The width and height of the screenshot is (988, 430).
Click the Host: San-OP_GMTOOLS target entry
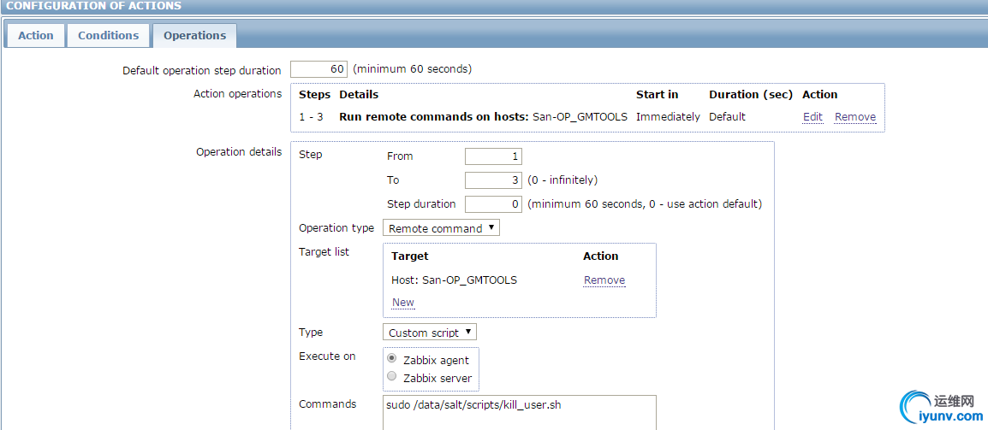click(x=454, y=280)
